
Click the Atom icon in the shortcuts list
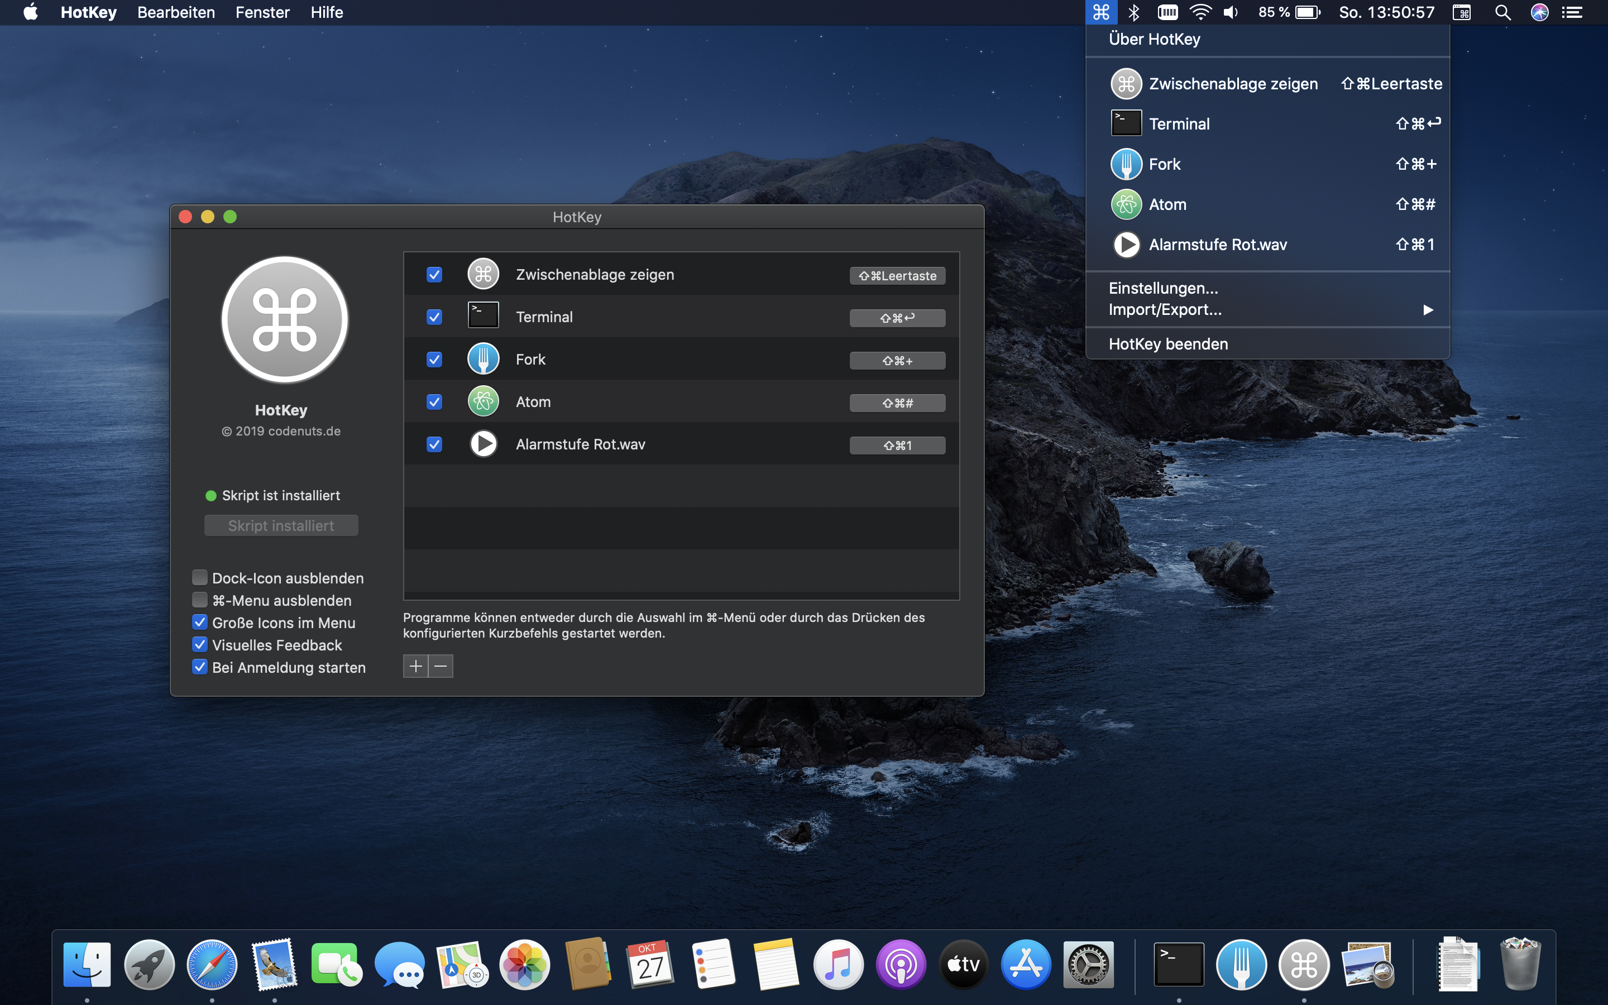483,402
